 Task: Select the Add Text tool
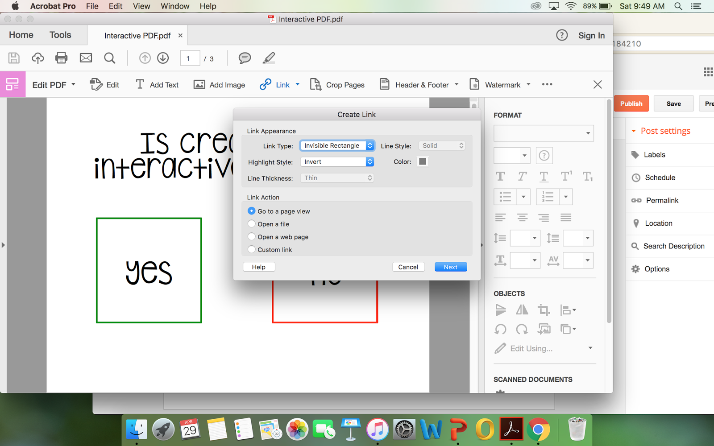(157, 84)
